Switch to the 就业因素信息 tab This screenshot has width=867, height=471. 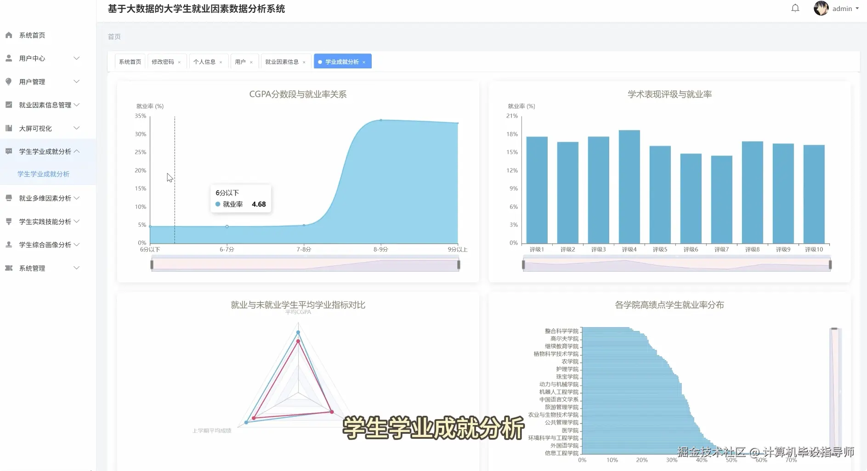pyautogui.click(x=282, y=62)
